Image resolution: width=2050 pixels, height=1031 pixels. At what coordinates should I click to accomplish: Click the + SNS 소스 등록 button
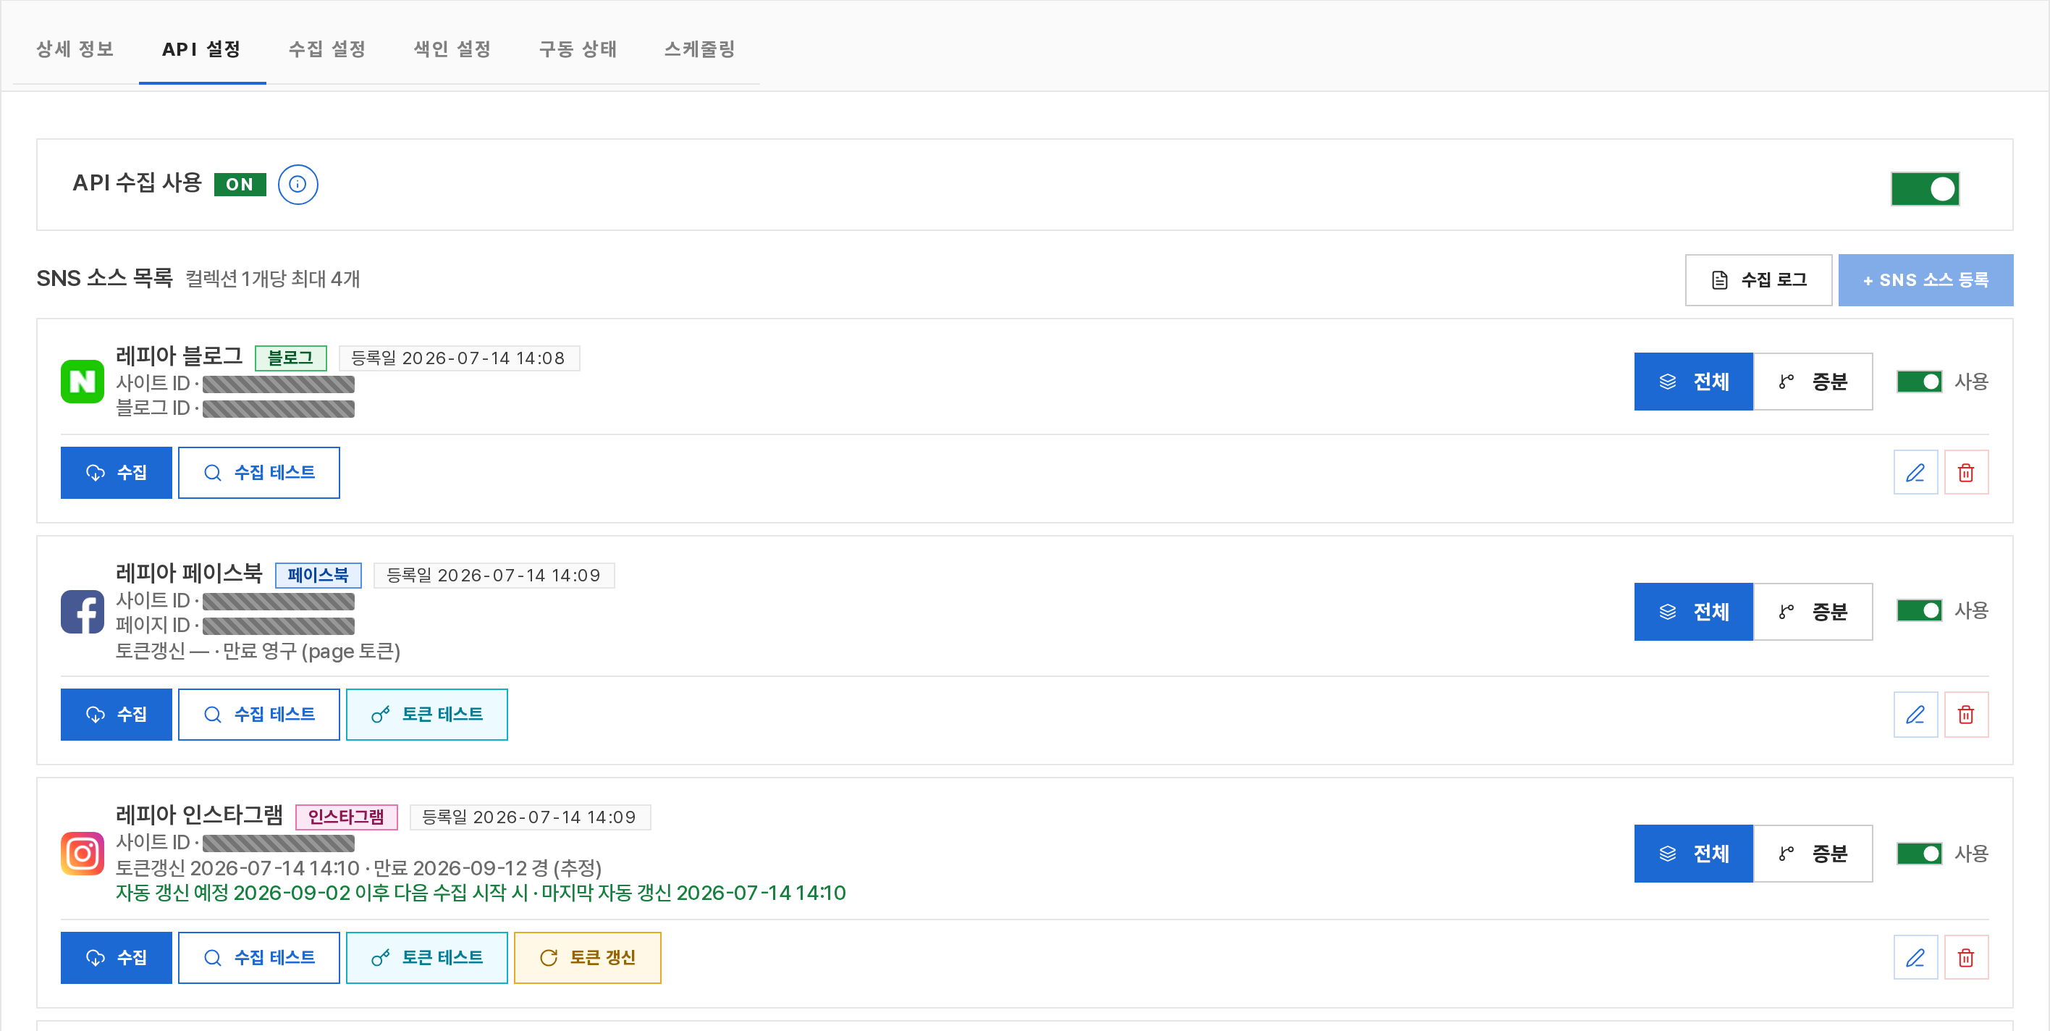click(x=1925, y=280)
